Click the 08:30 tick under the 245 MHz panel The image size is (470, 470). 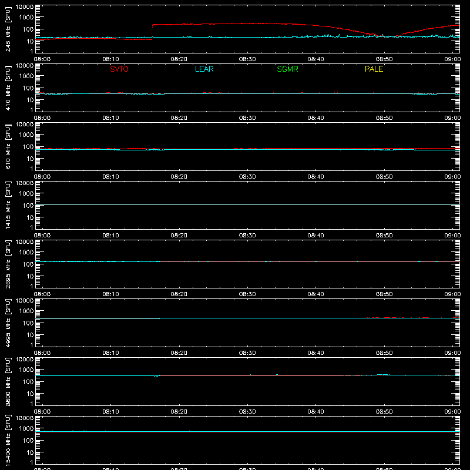pos(247,59)
